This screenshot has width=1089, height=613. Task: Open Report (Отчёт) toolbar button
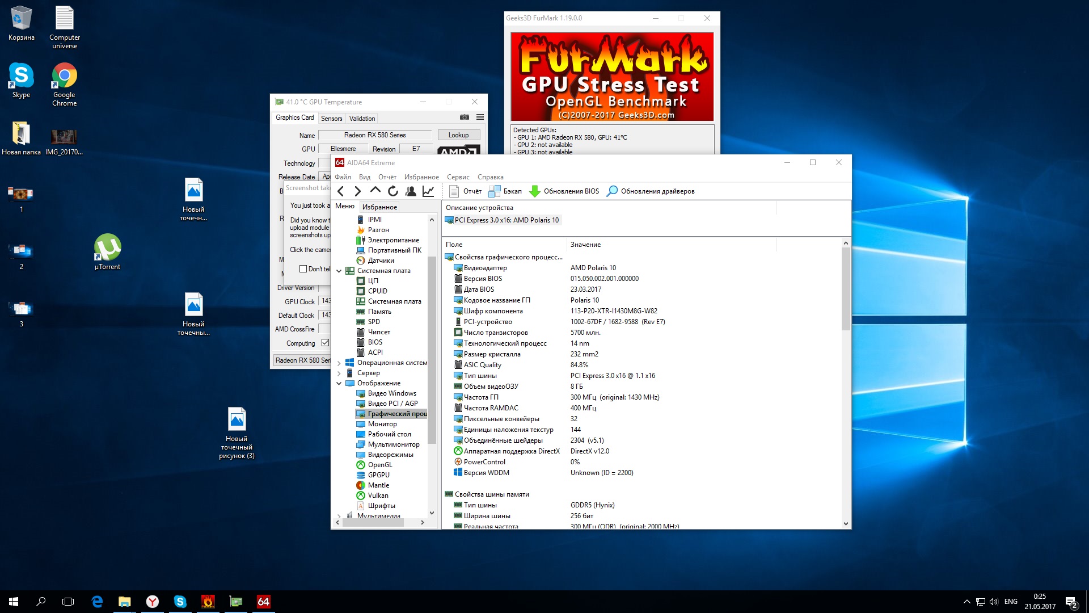tap(465, 191)
